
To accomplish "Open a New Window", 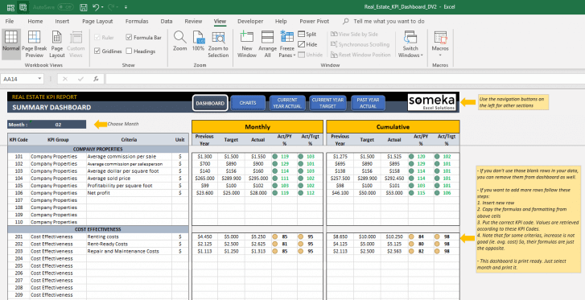I will coord(246,37).
